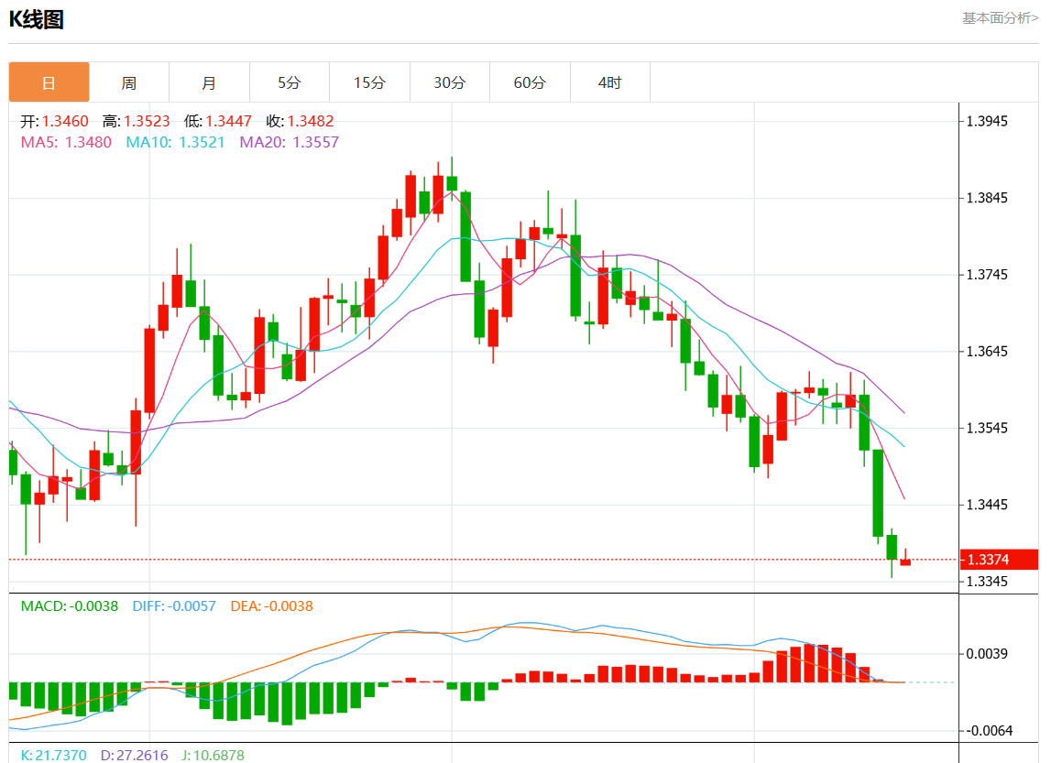Switch to the 4时 chart tab
Screen dimensions: 1051x763
(x=609, y=82)
